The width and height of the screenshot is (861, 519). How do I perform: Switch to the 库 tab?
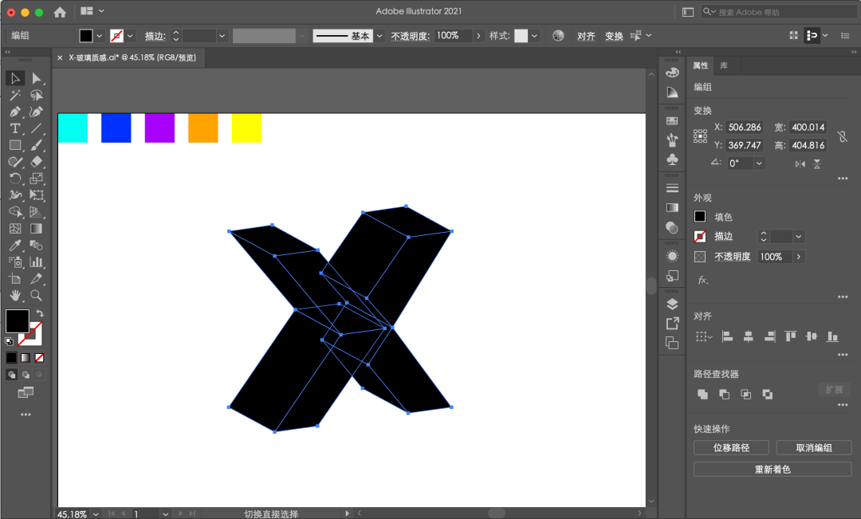[x=724, y=65]
